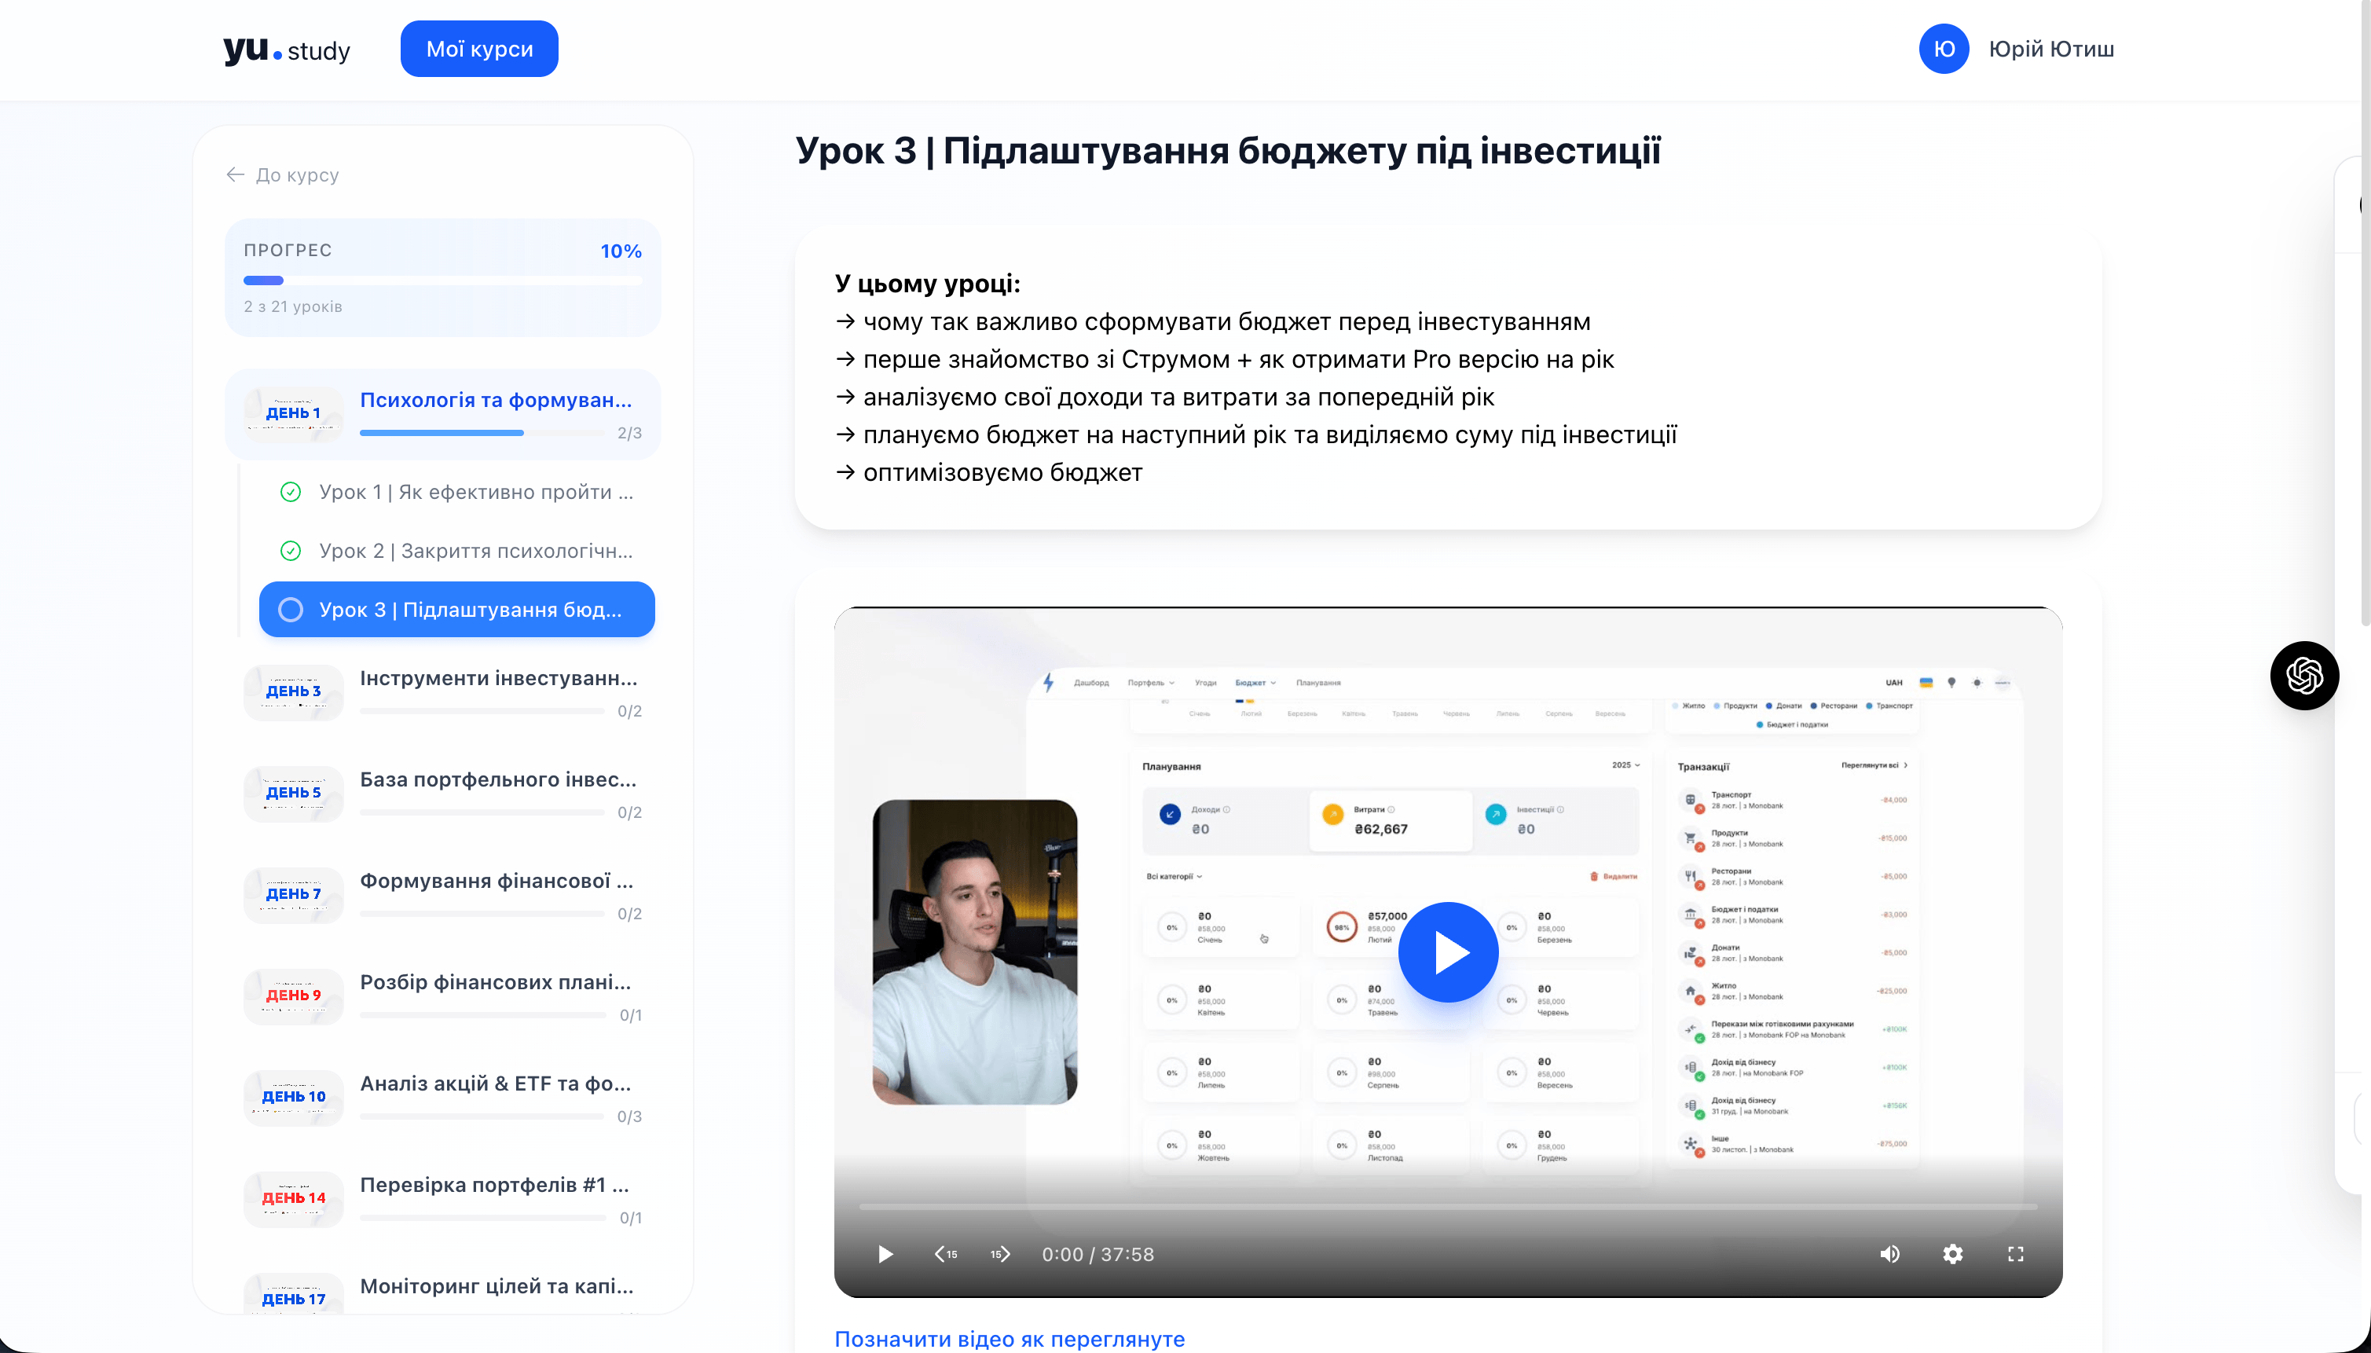Open the Мої курси section
This screenshot has width=2371, height=1353.
pos(478,49)
